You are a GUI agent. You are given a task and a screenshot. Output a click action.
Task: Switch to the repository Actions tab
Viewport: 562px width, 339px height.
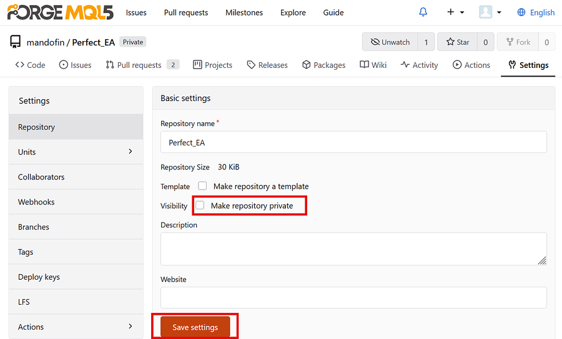coord(471,65)
